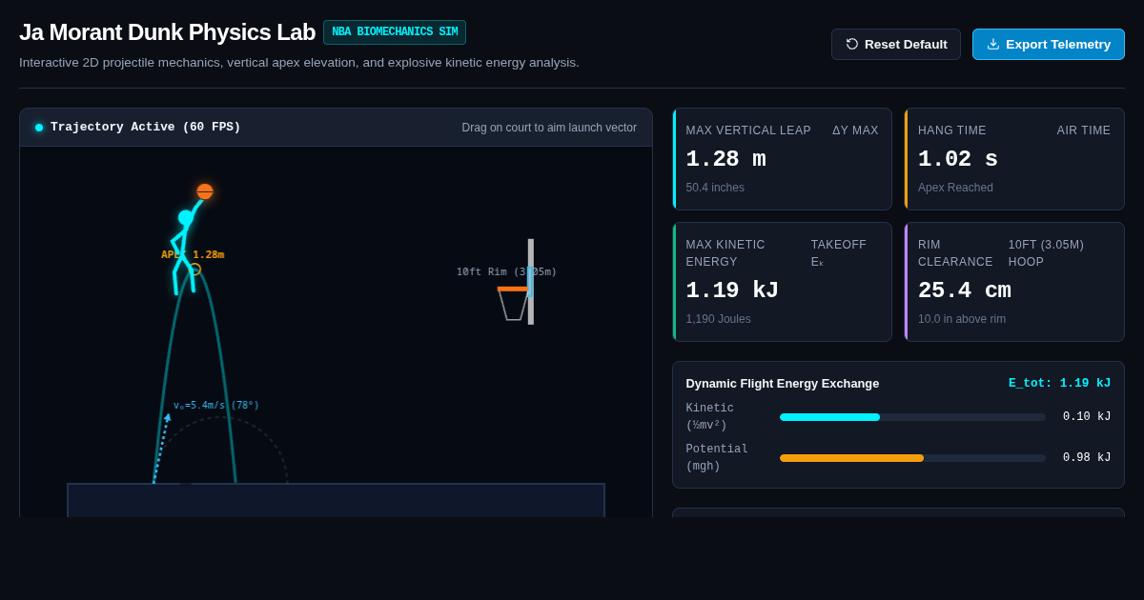
Task: Click the 1,190 Joules subtext
Action: 719,319
